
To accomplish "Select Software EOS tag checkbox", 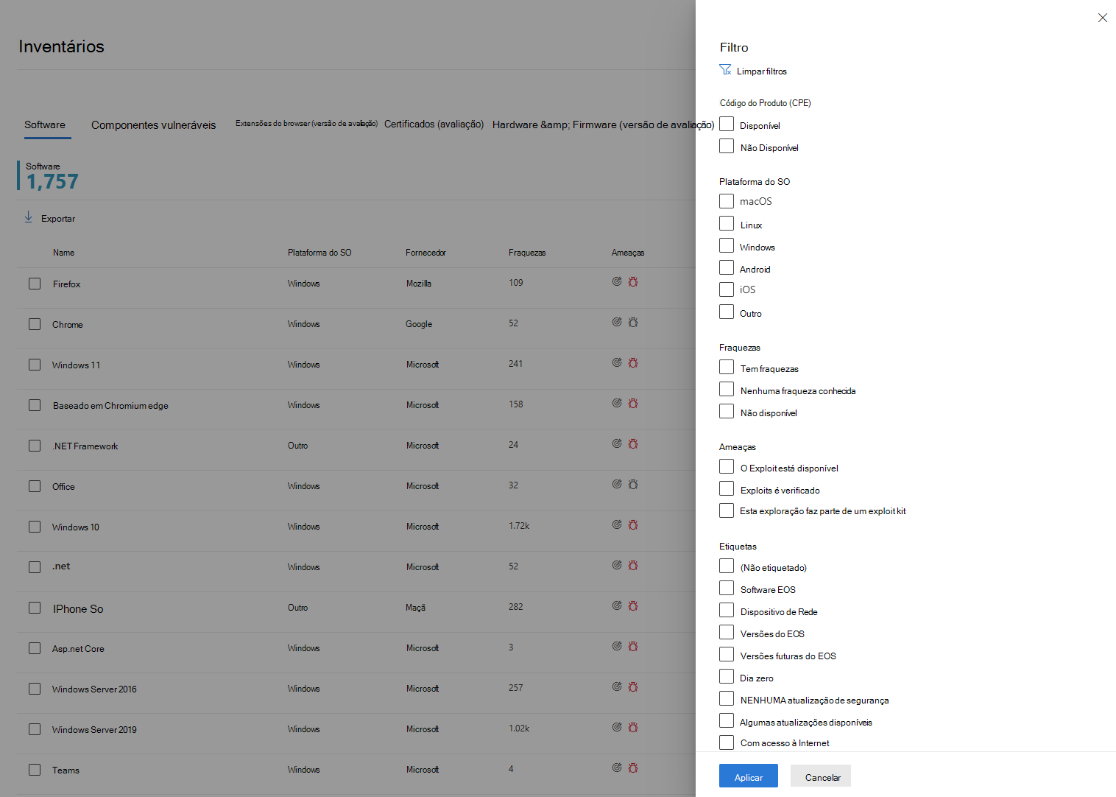I will point(727,588).
